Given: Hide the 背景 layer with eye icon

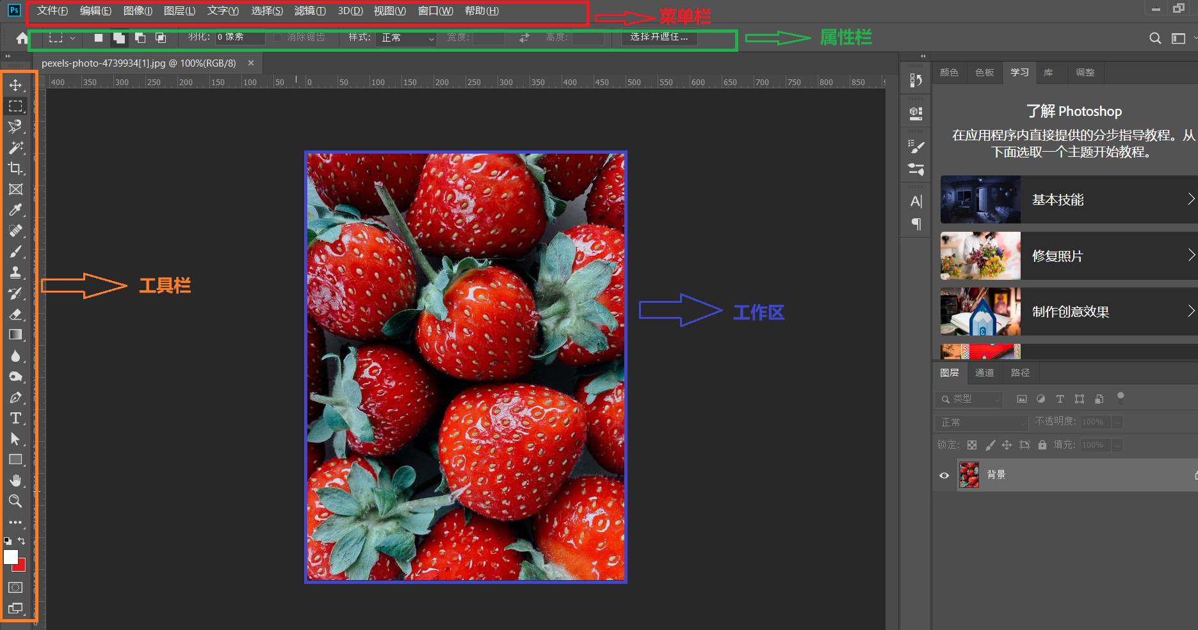Looking at the screenshot, I should coord(944,475).
